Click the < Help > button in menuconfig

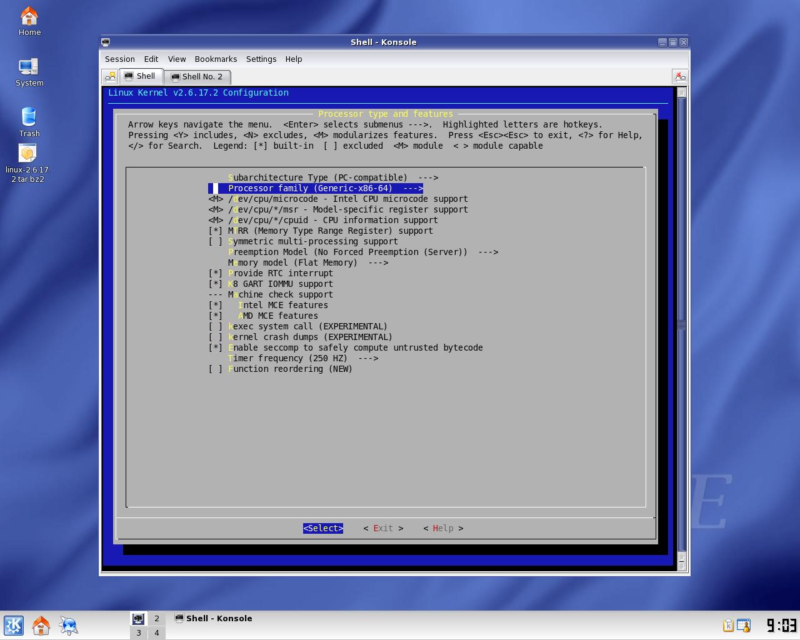[443, 528]
